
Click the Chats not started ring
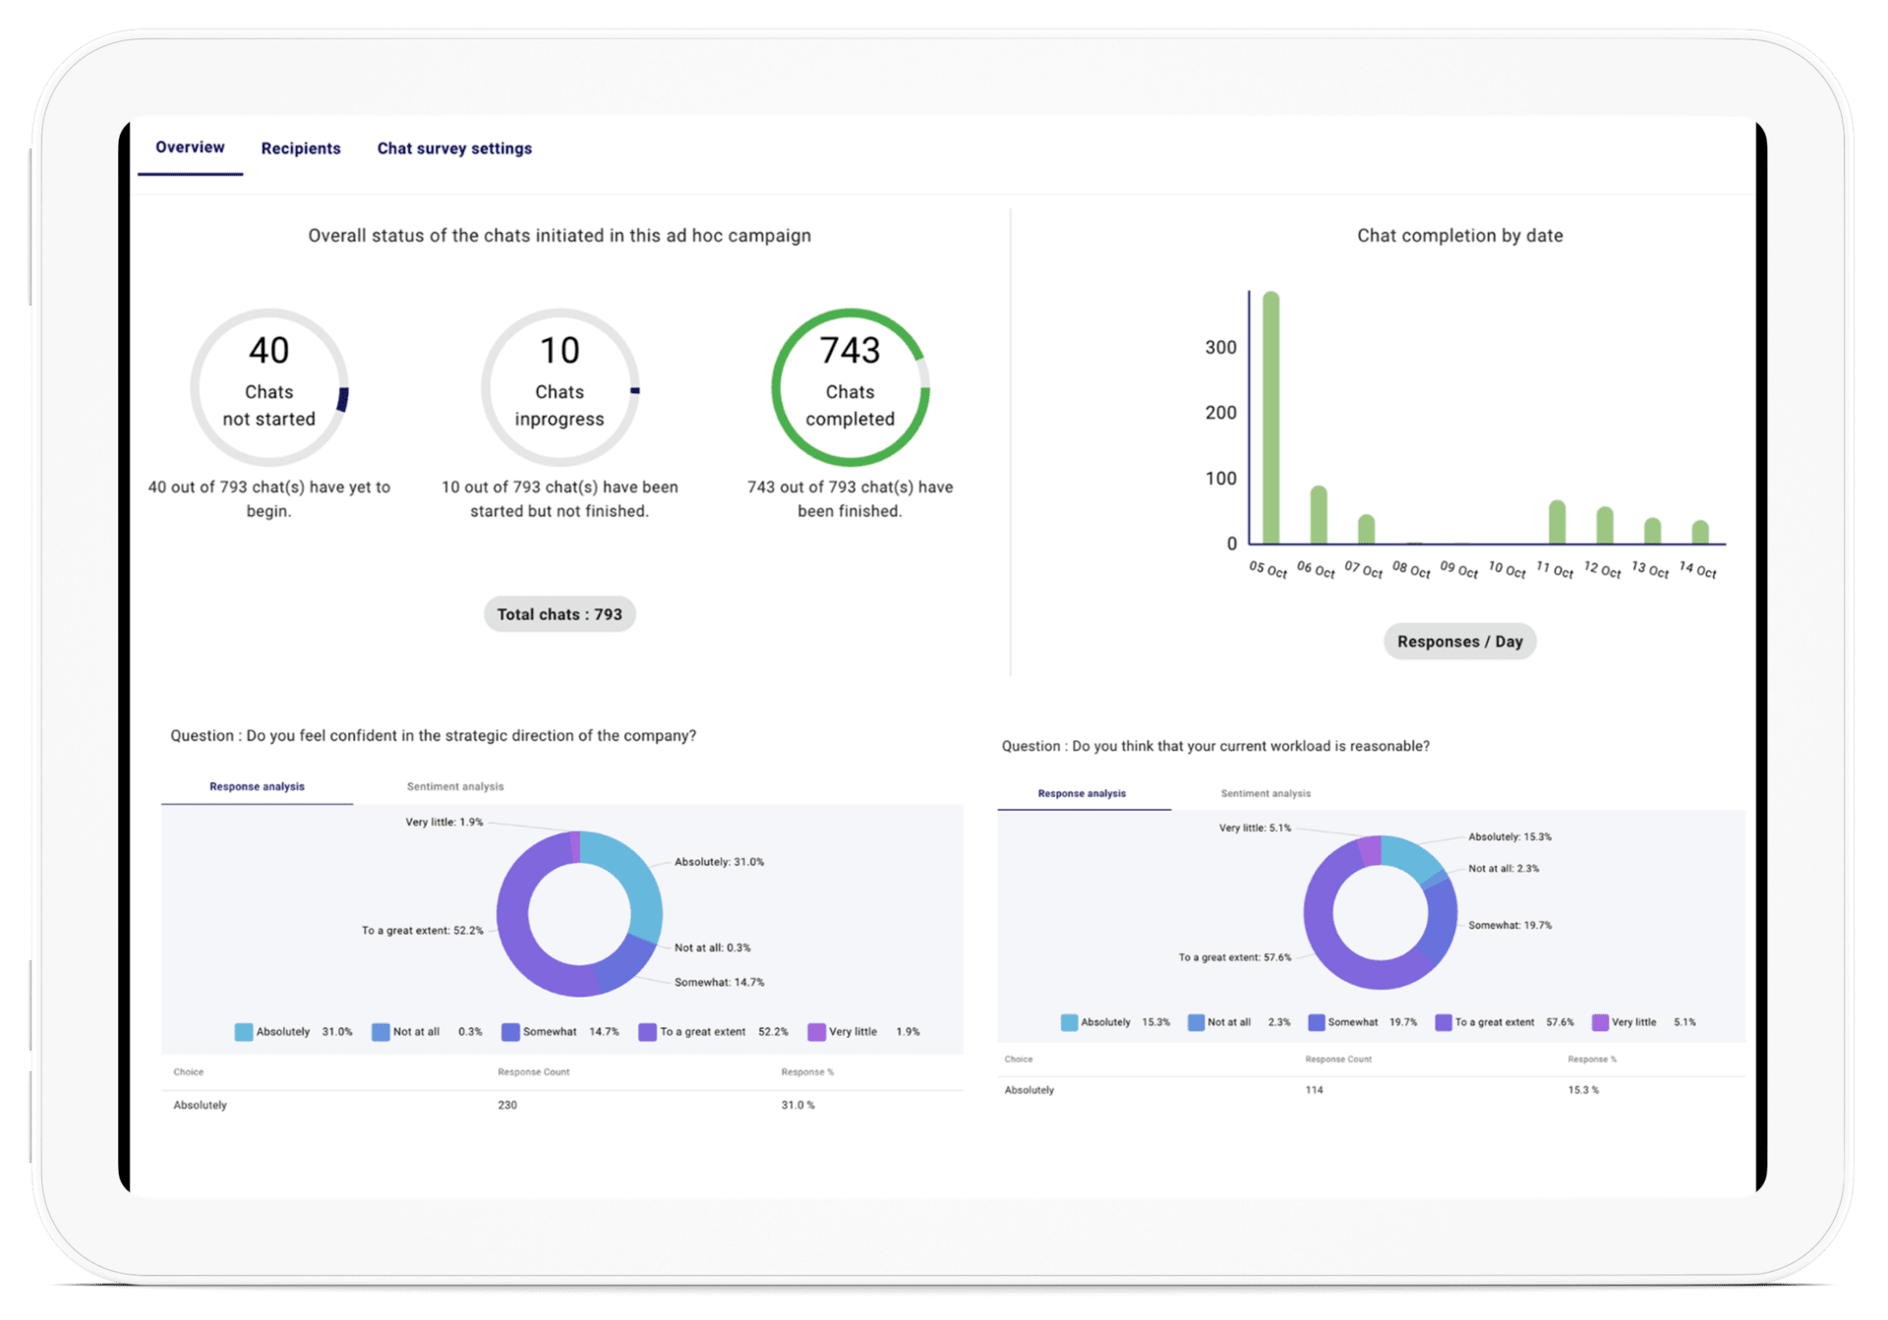point(268,388)
